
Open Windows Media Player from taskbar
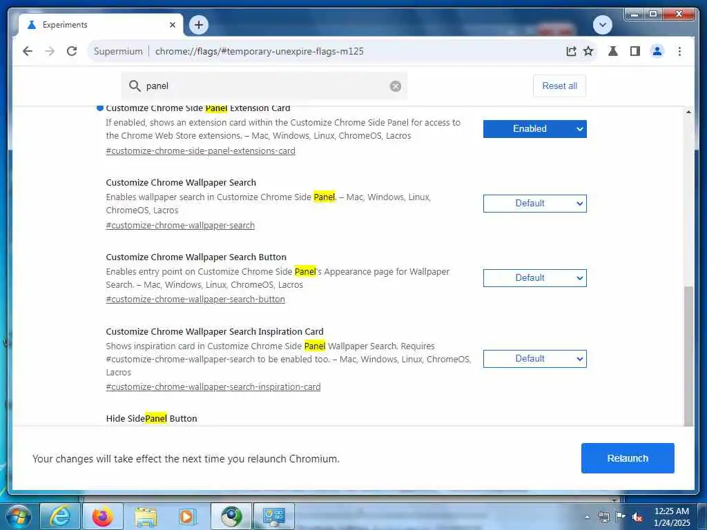click(x=188, y=516)
